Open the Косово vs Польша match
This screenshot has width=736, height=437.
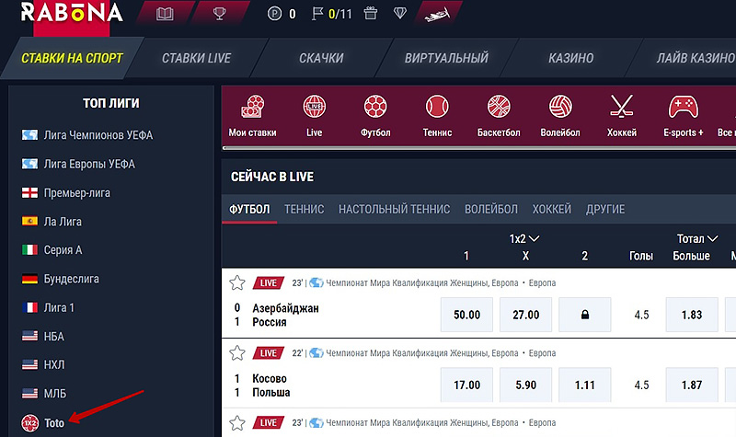(270, 385)
